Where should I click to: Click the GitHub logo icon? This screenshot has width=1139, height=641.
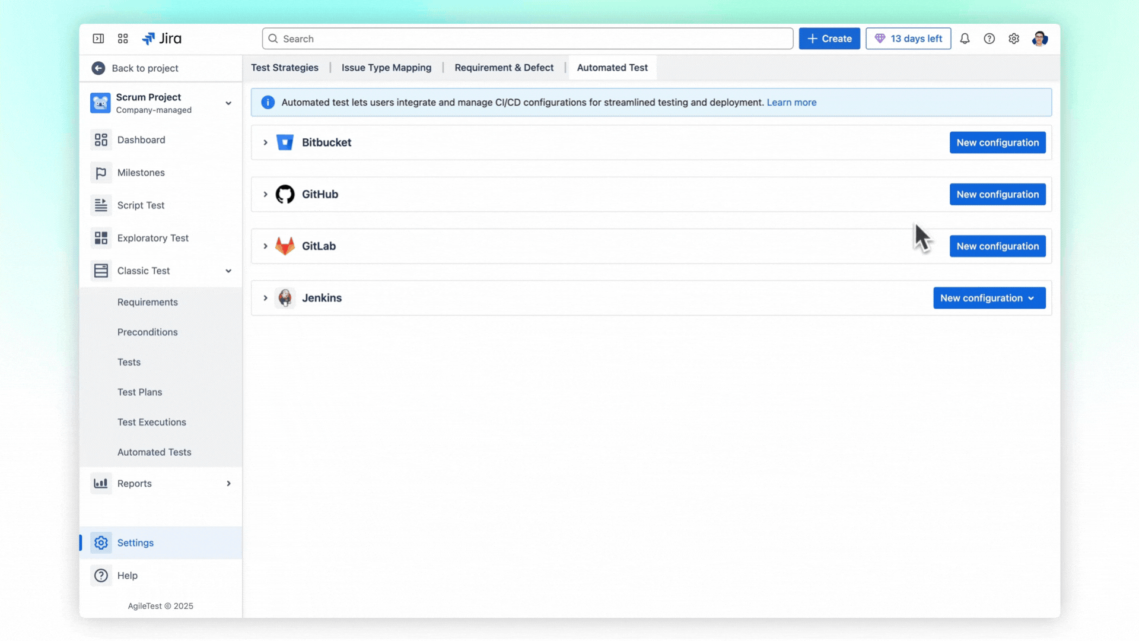coord(285,194)
